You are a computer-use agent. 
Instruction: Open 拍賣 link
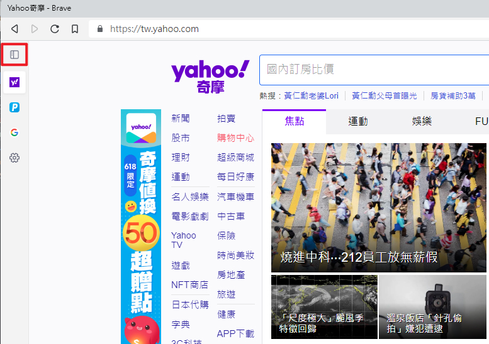point(226,119)
